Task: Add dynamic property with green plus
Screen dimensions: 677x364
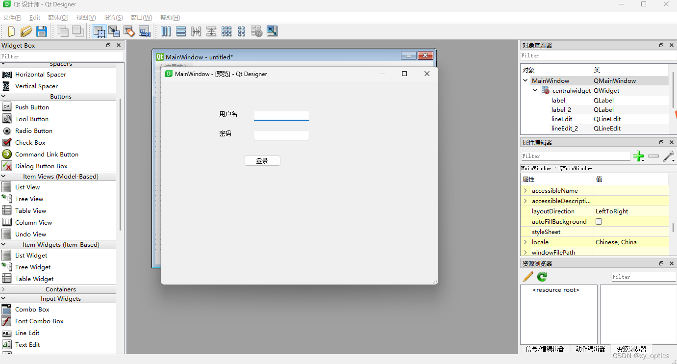Action: point(638,156)
